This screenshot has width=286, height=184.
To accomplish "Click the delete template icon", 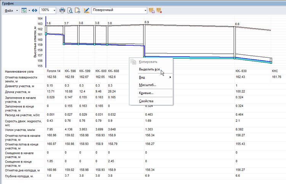I will point(159,10).
